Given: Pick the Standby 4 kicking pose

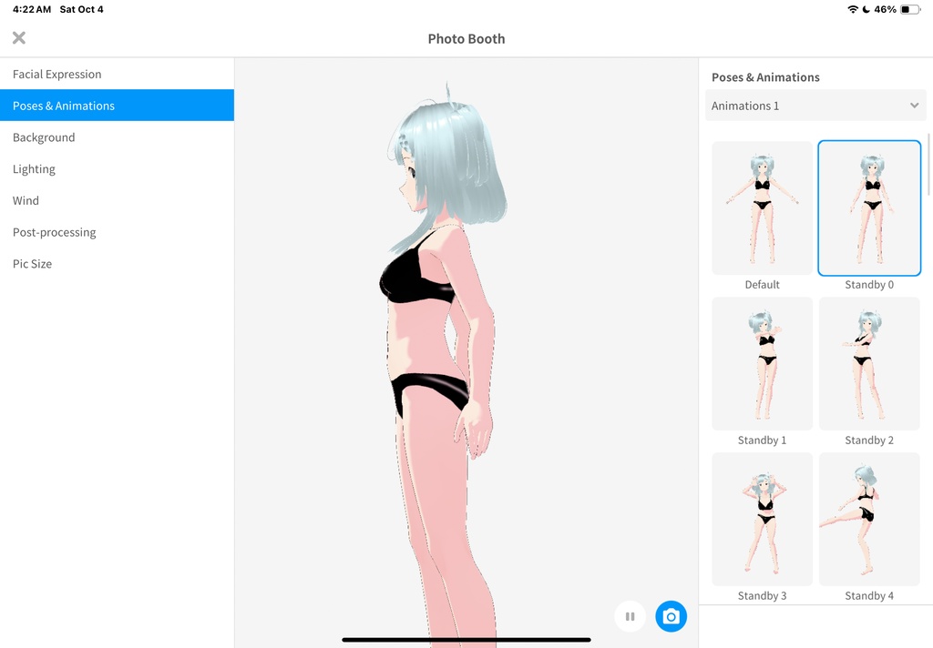Looking at the screenshot, I should click(869, 519).
